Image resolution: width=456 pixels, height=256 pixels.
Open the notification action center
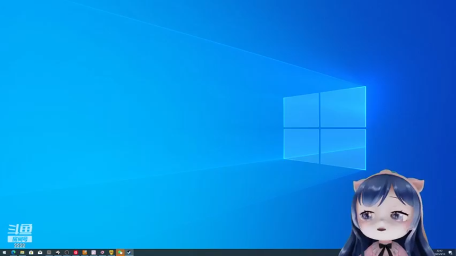(450, 253)
